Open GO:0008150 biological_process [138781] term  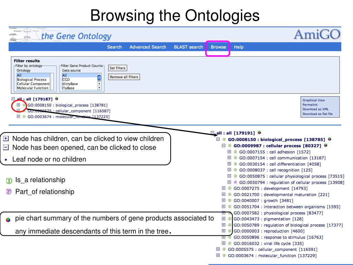pos(68,105)
